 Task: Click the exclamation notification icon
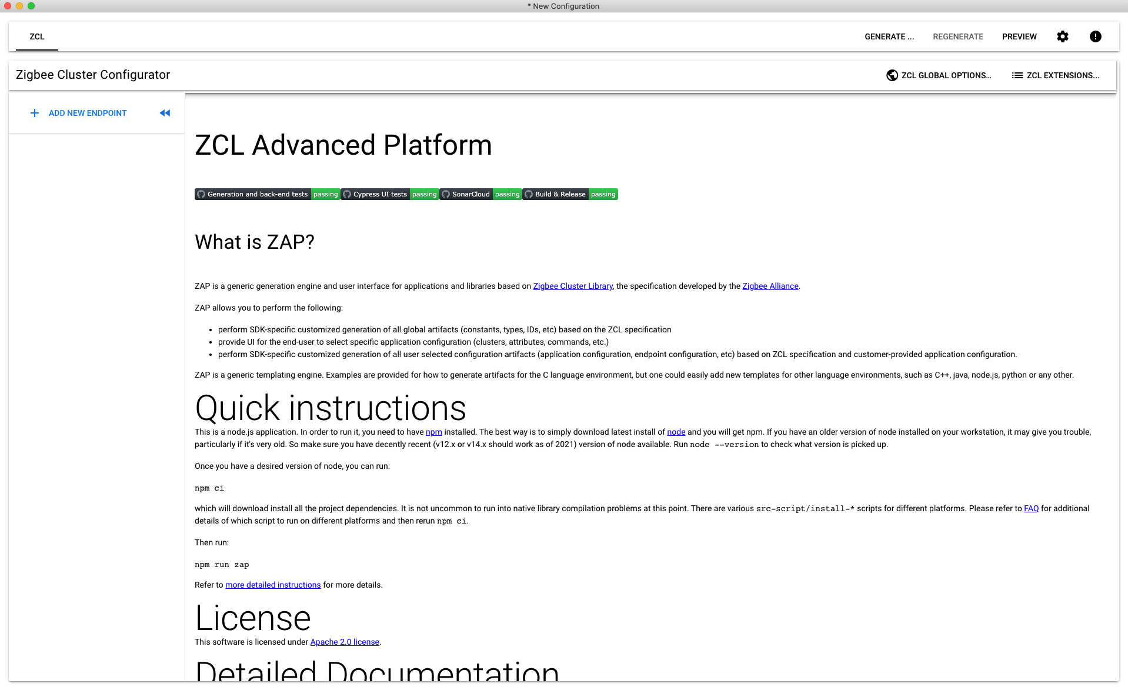pos(1095,36)
